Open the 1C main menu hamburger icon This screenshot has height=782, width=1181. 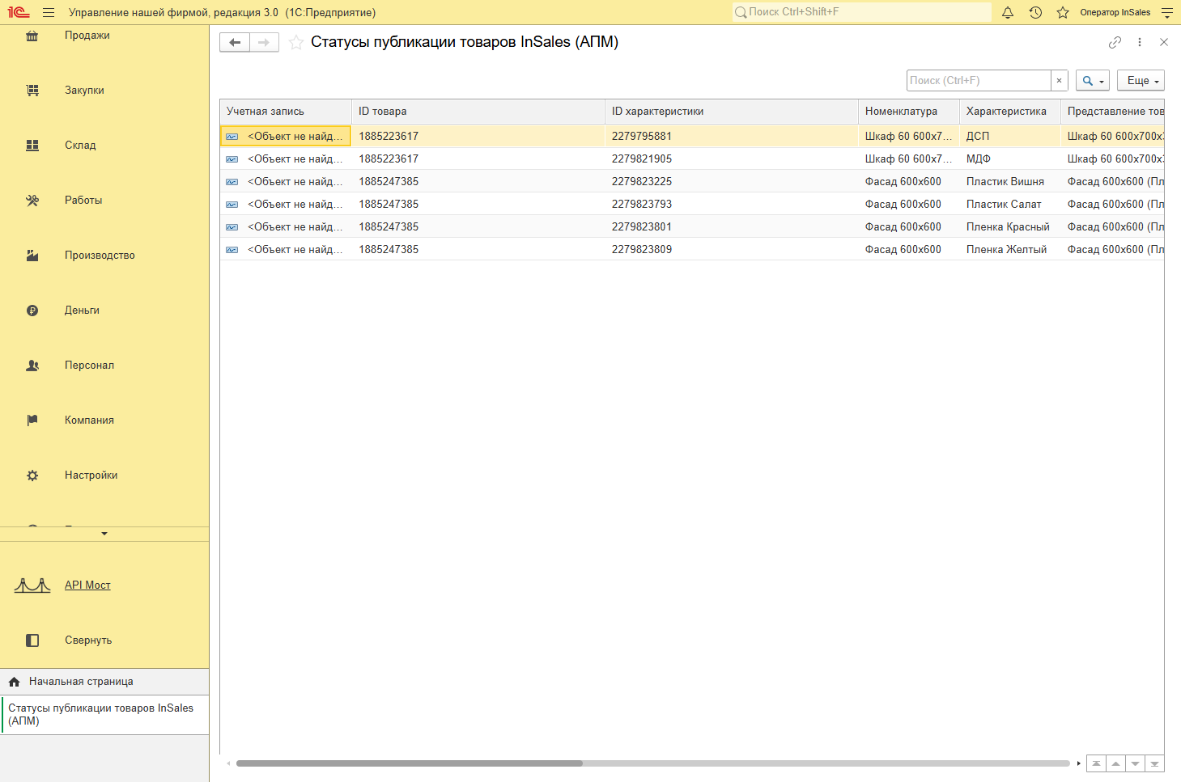49,13
